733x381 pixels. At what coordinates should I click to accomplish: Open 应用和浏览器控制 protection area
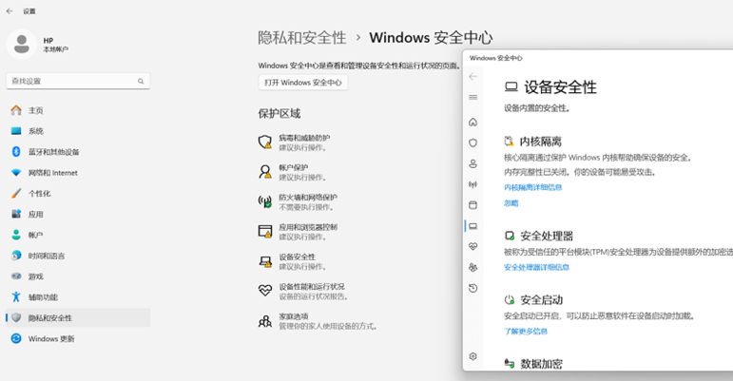pos(298,232)
